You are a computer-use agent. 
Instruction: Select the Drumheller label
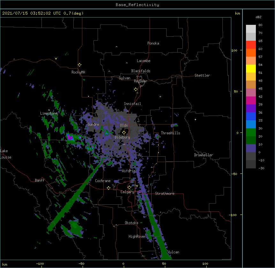coord(204,155)
